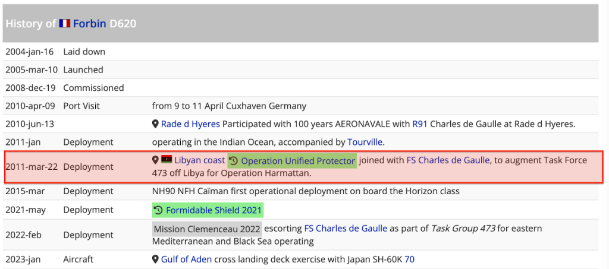
Task: Open the Gulf of Aden link
Action: [187, 259]
